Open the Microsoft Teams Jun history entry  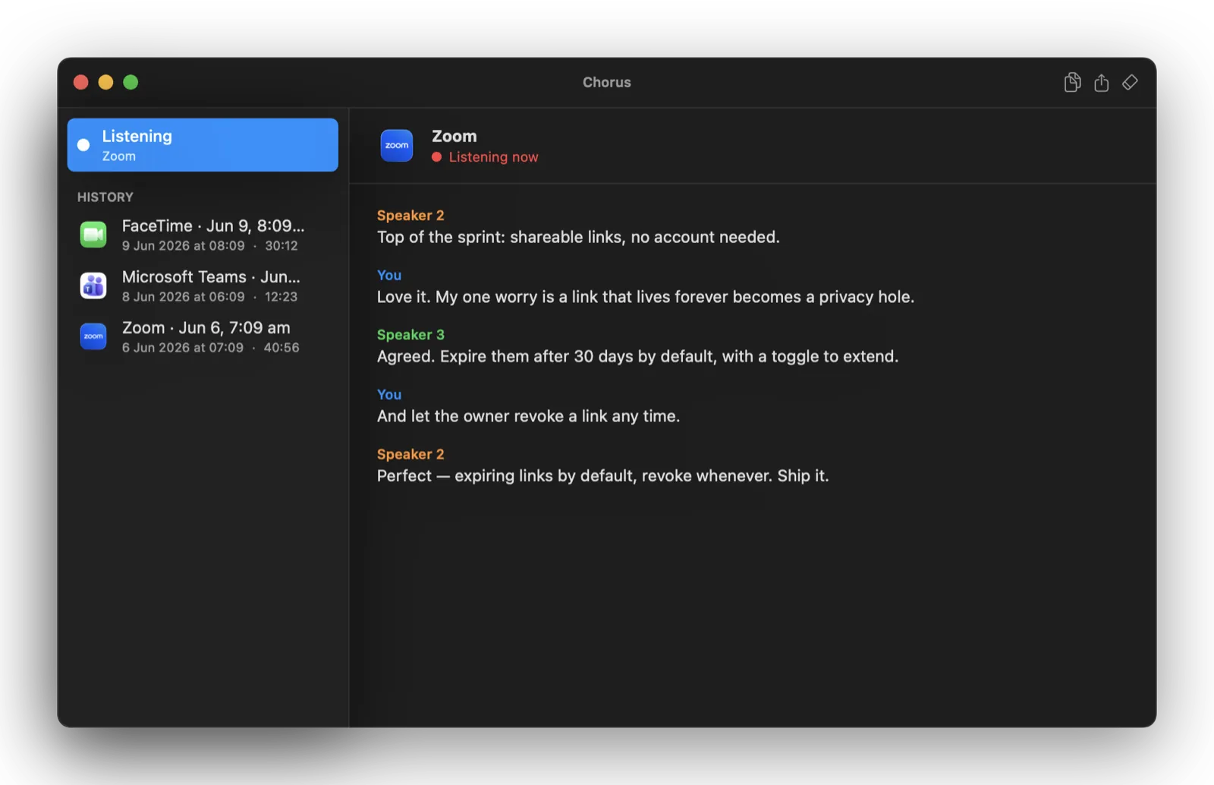[x=203, y=285]
